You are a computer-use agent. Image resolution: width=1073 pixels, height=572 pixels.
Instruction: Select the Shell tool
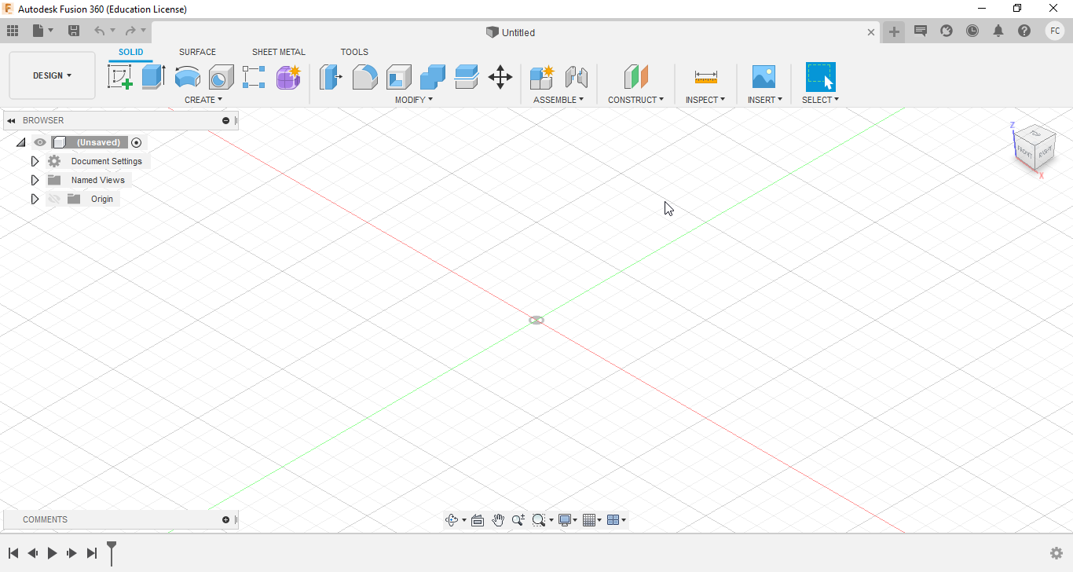[399, 77]
